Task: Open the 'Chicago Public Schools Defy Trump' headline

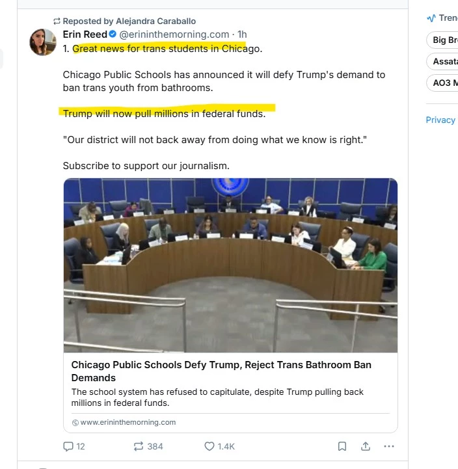Action: [221, 371]
